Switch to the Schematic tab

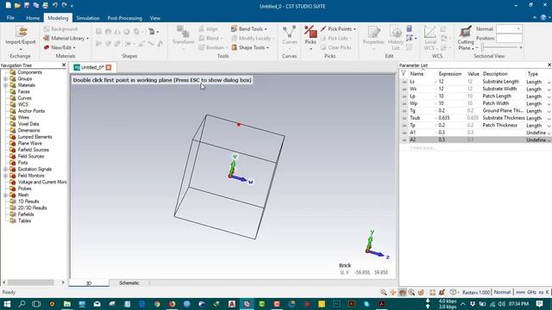coord(129,283)
